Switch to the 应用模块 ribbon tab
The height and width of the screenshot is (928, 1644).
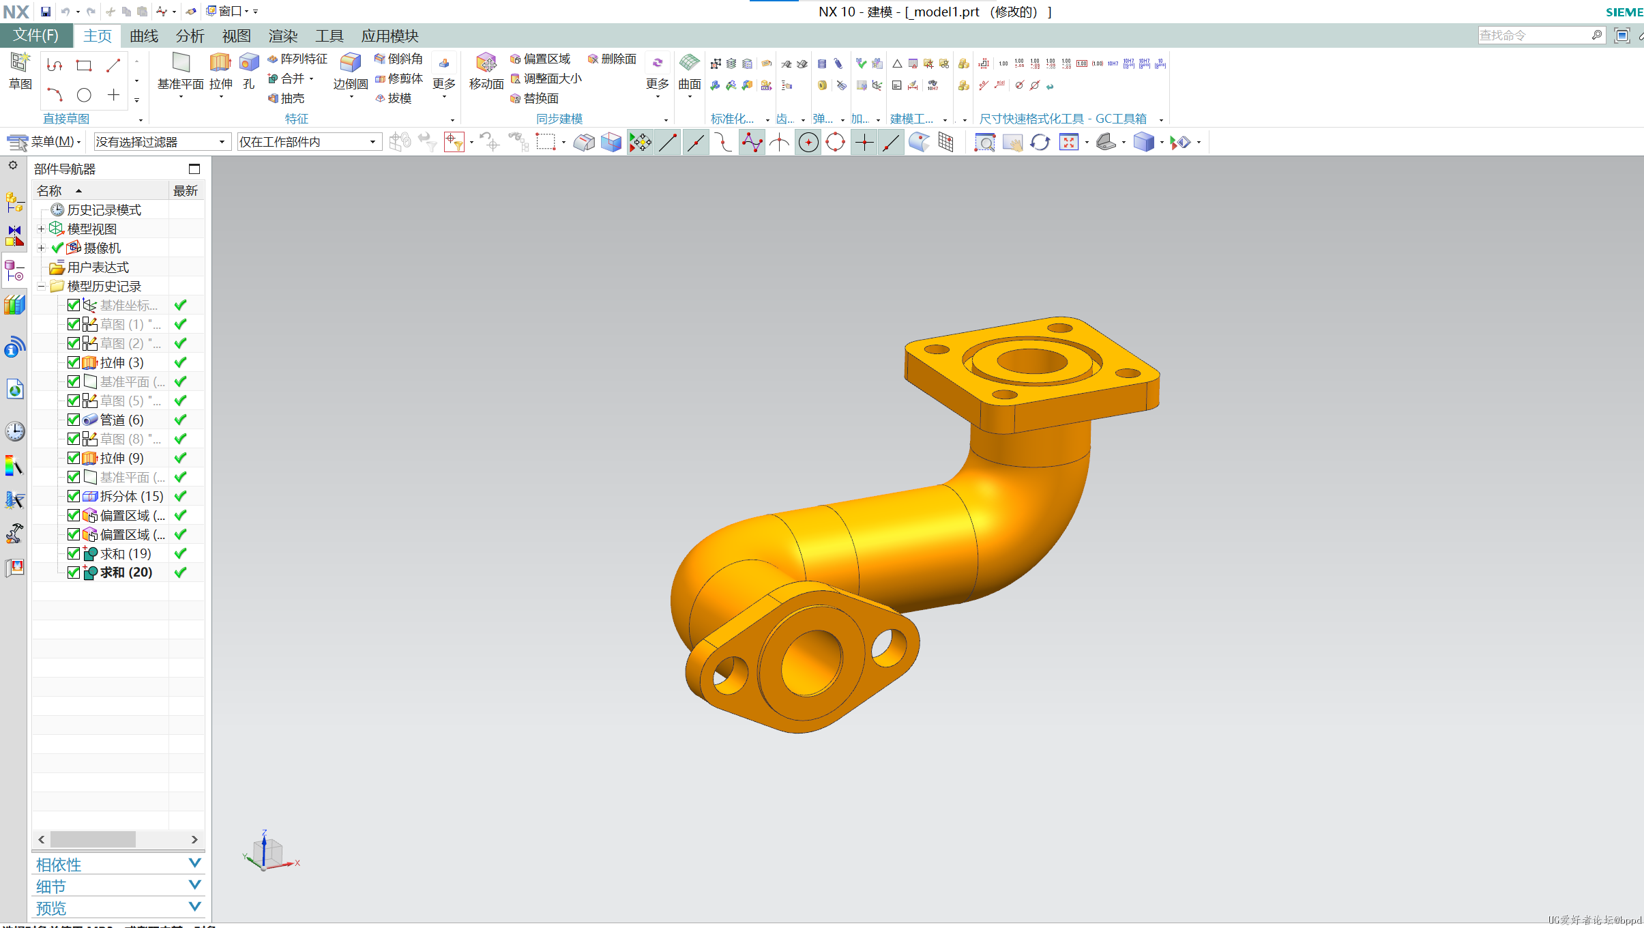pyautogui.click(x=390, y=35)
